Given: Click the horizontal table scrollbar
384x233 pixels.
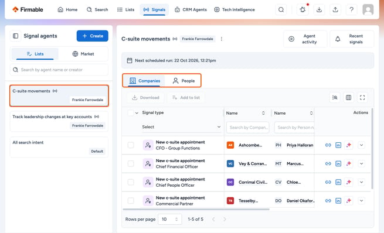Looking at the screenshot, I should [x=196, y=209].
